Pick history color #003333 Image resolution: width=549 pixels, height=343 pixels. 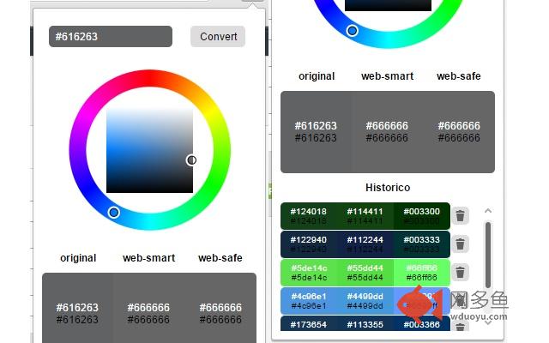click(x=421, y=244)
